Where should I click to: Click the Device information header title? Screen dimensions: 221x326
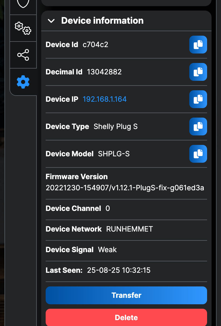tap(102, 21)
